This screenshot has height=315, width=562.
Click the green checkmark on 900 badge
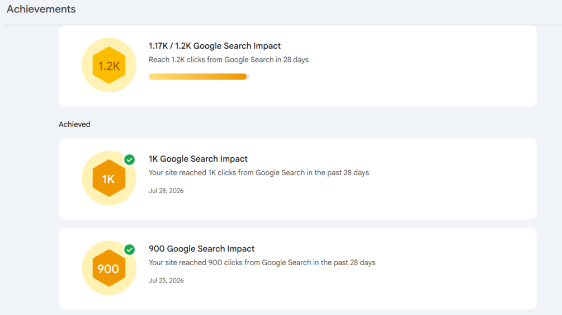click(x=129, y=250)
